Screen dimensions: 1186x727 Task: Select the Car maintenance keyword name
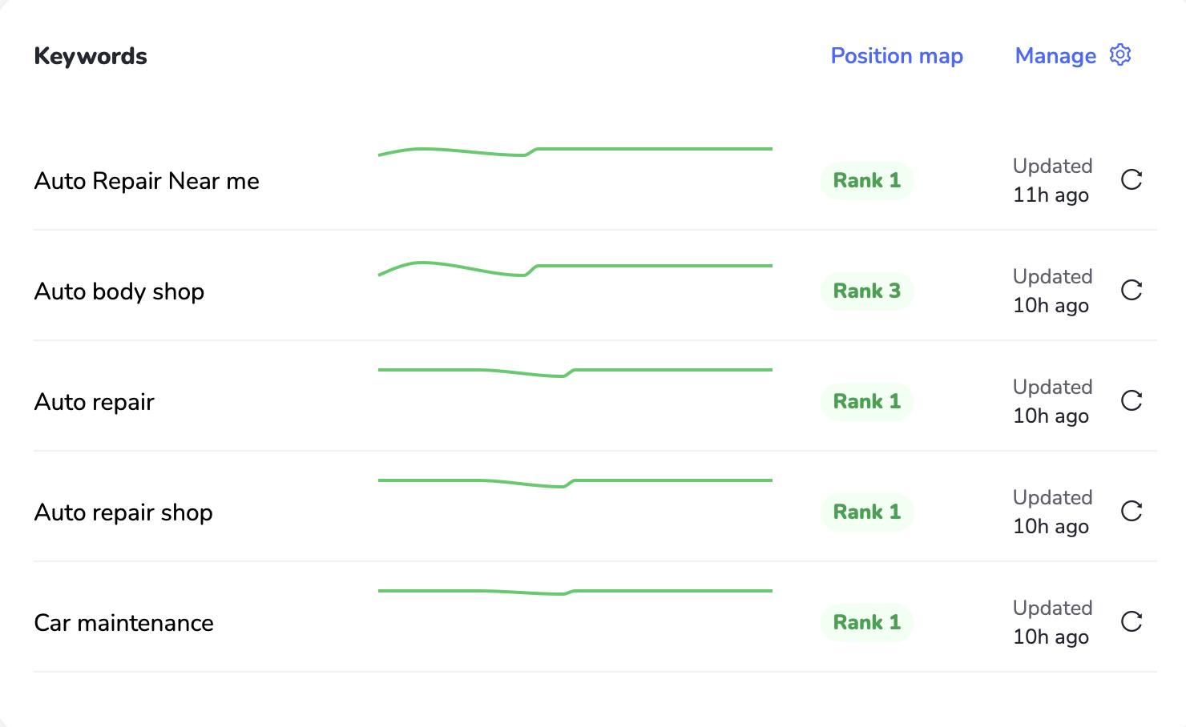(124, 623)
